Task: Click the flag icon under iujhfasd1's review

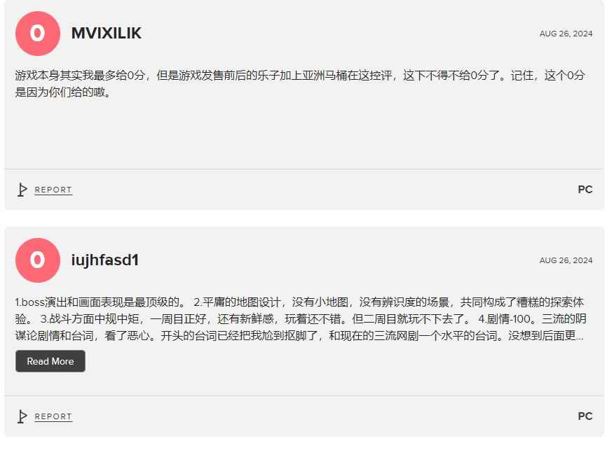Action: coord(22,416)
